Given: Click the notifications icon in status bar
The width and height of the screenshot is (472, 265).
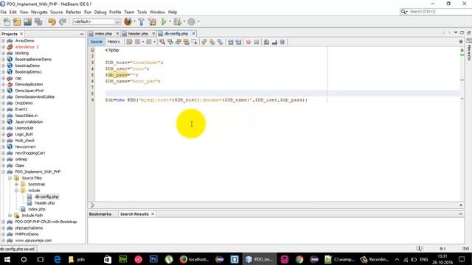Looking at the screenshot, I should point(419,249).
